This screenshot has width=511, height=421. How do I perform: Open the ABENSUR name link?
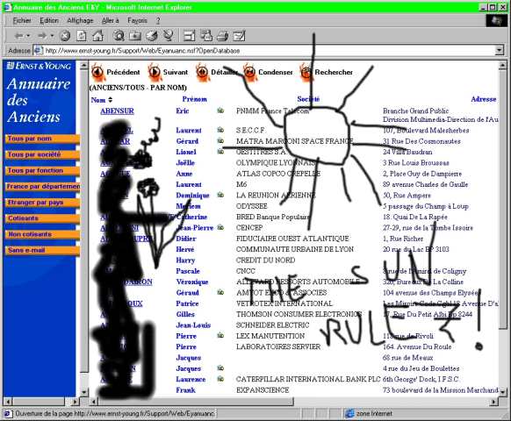[x=117, y=111]
